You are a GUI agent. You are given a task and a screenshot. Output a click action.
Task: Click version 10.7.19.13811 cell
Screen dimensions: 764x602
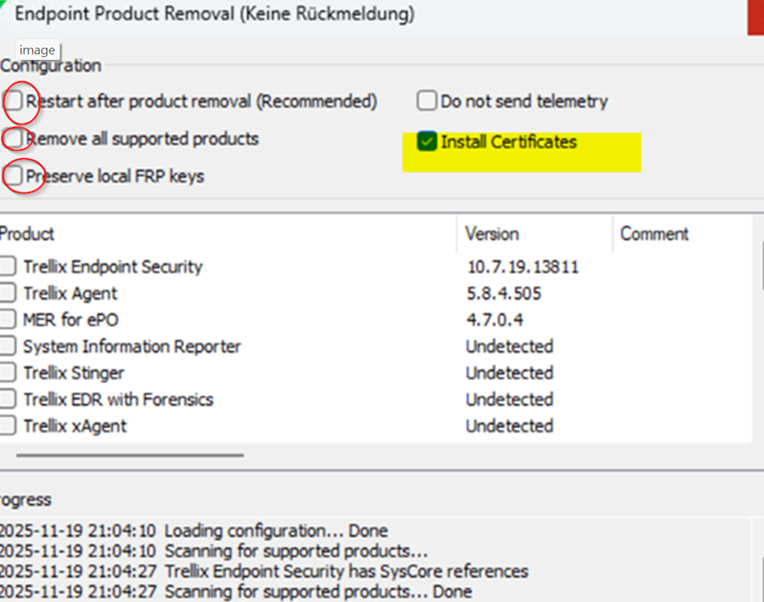click(523, 267)
